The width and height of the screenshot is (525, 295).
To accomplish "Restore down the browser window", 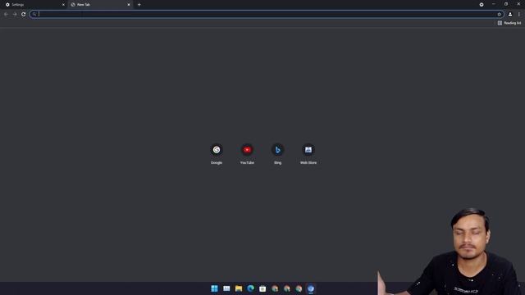I will tap(506, 4).
